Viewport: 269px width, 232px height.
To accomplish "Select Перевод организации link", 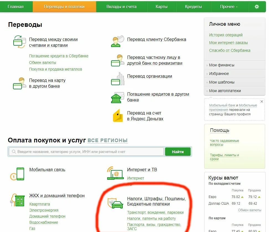I will (x=149, y=76).
